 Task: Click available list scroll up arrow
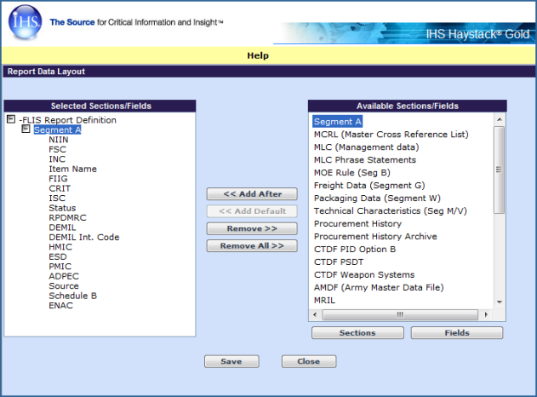500,119
